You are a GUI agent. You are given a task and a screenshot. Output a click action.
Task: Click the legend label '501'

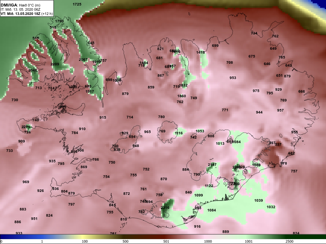click(166, 241)
